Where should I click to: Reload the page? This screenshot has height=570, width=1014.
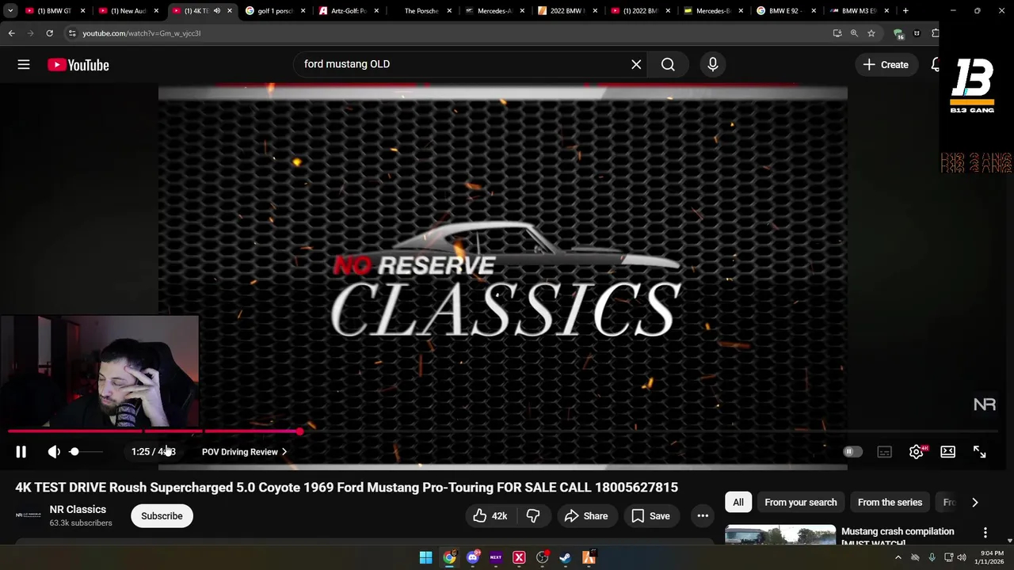49,33
